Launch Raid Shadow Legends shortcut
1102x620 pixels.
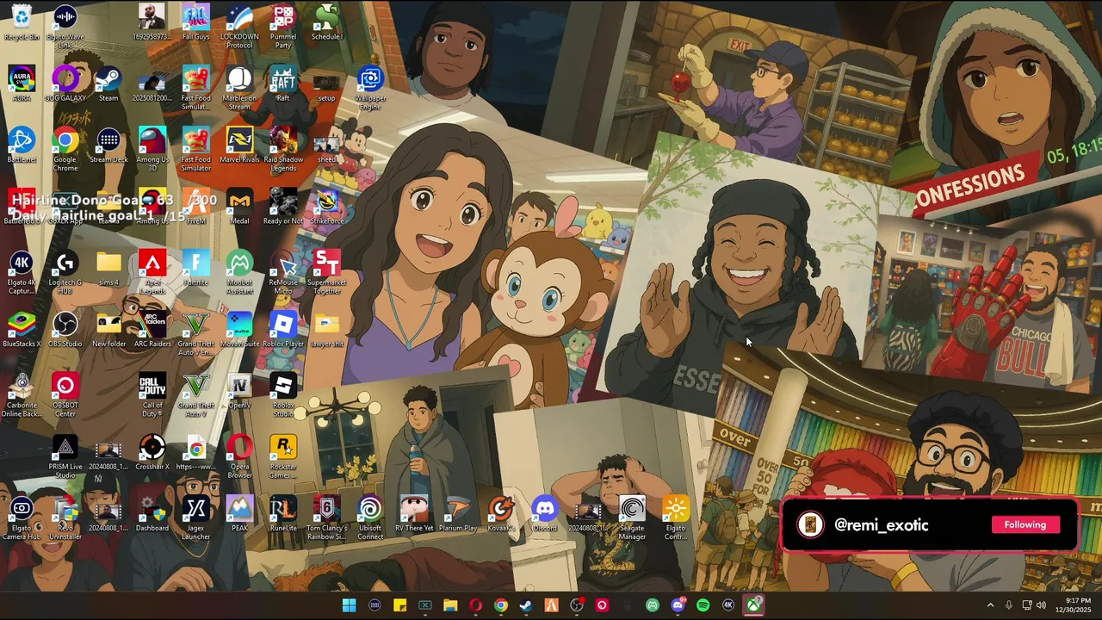pos(283,149)
